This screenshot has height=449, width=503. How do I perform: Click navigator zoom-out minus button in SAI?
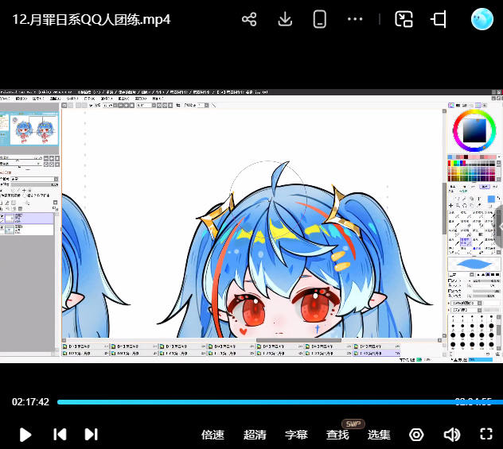46,158
